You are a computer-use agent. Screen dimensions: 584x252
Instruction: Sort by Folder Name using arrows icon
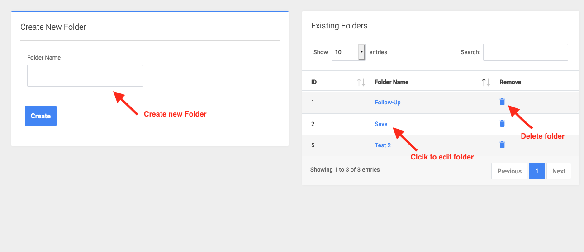(x=486, y=82)
